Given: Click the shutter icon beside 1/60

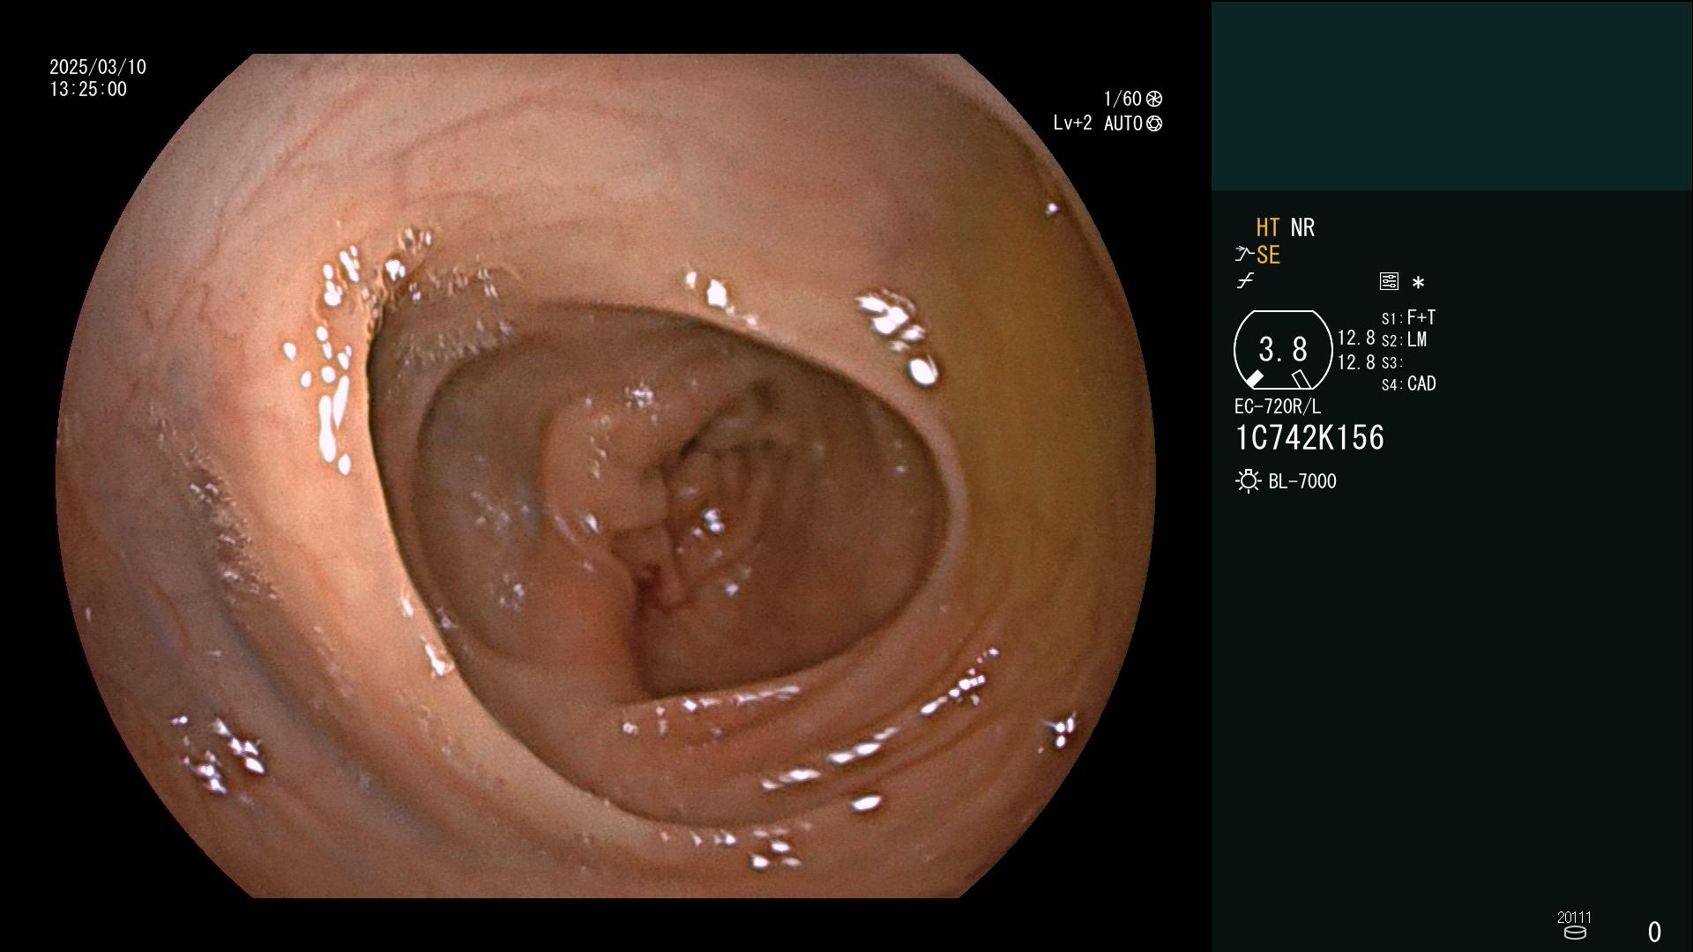Looking at the screenshot, I should (1154, 99).
